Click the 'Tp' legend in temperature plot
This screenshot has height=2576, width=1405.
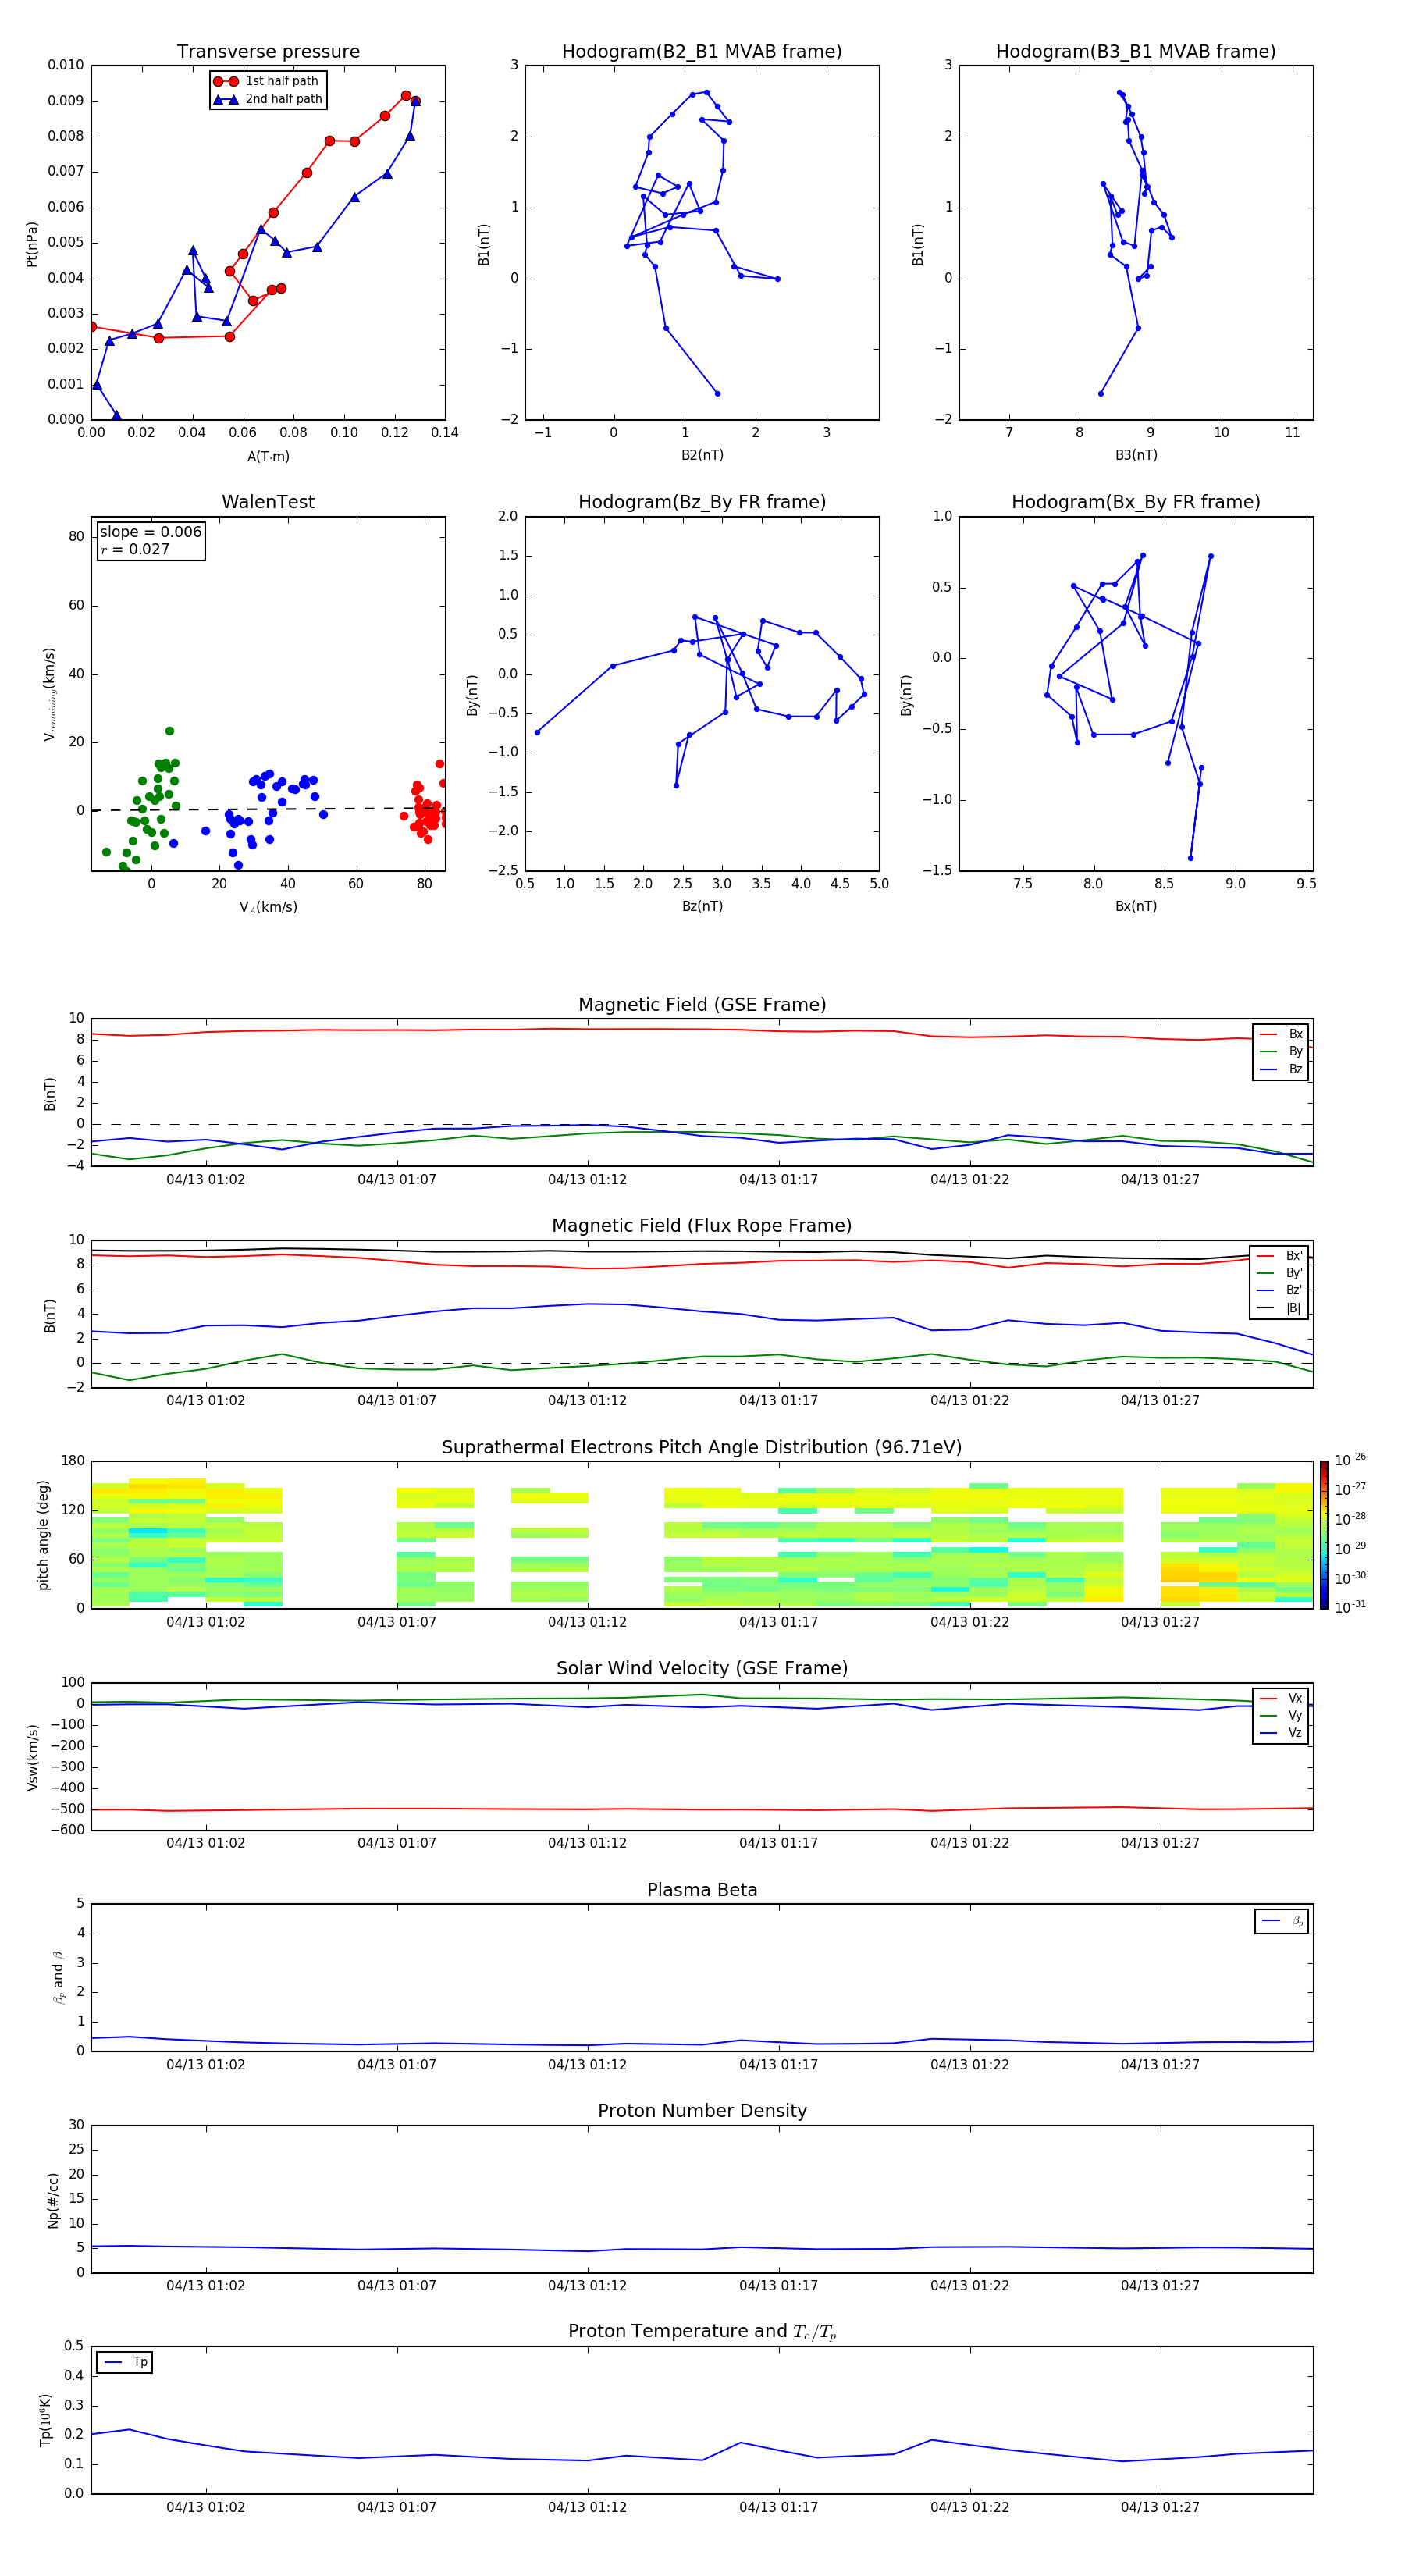point(124,2362)
